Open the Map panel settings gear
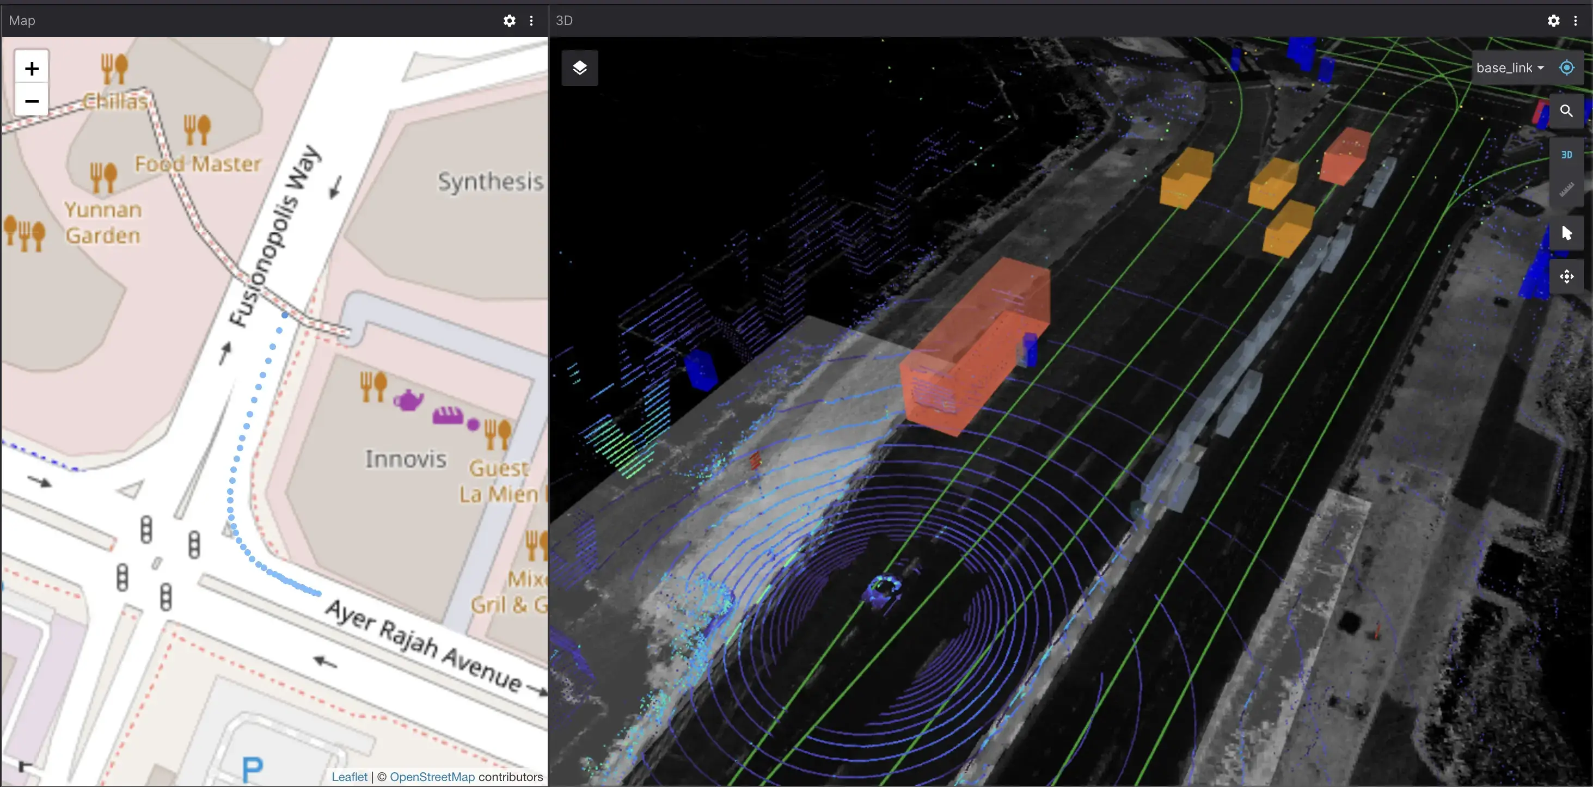The height and width of the screenshot is (787, 1593). pyautogui.click(x=508, y=20)
